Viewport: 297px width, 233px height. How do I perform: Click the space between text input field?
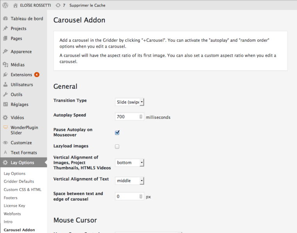pos(127,197)
